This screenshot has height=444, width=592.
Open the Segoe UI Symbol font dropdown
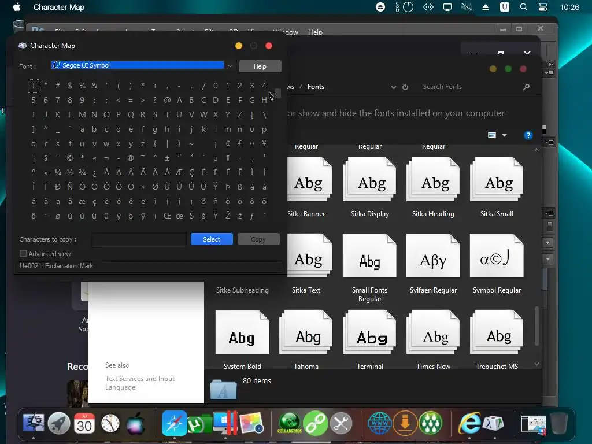(230, 66)
